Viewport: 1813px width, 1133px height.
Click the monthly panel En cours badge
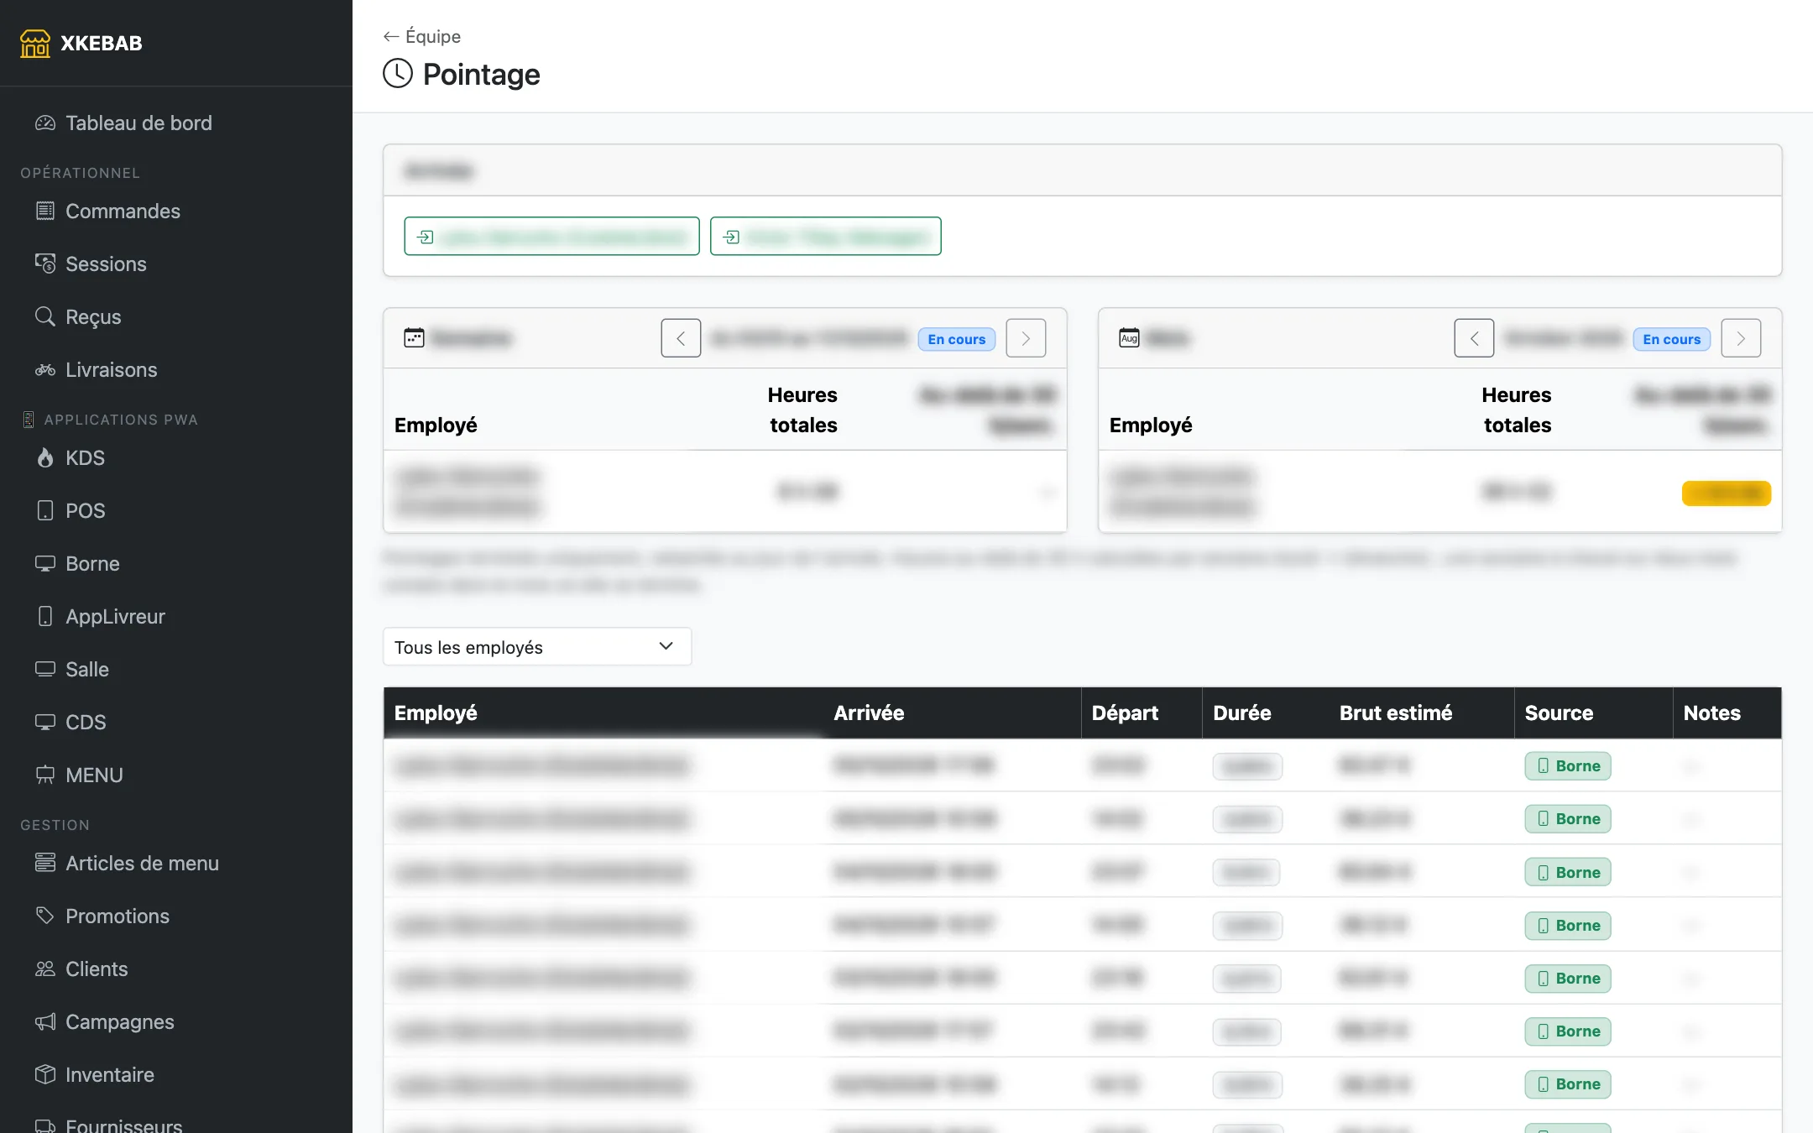(x=1672, y=339)
